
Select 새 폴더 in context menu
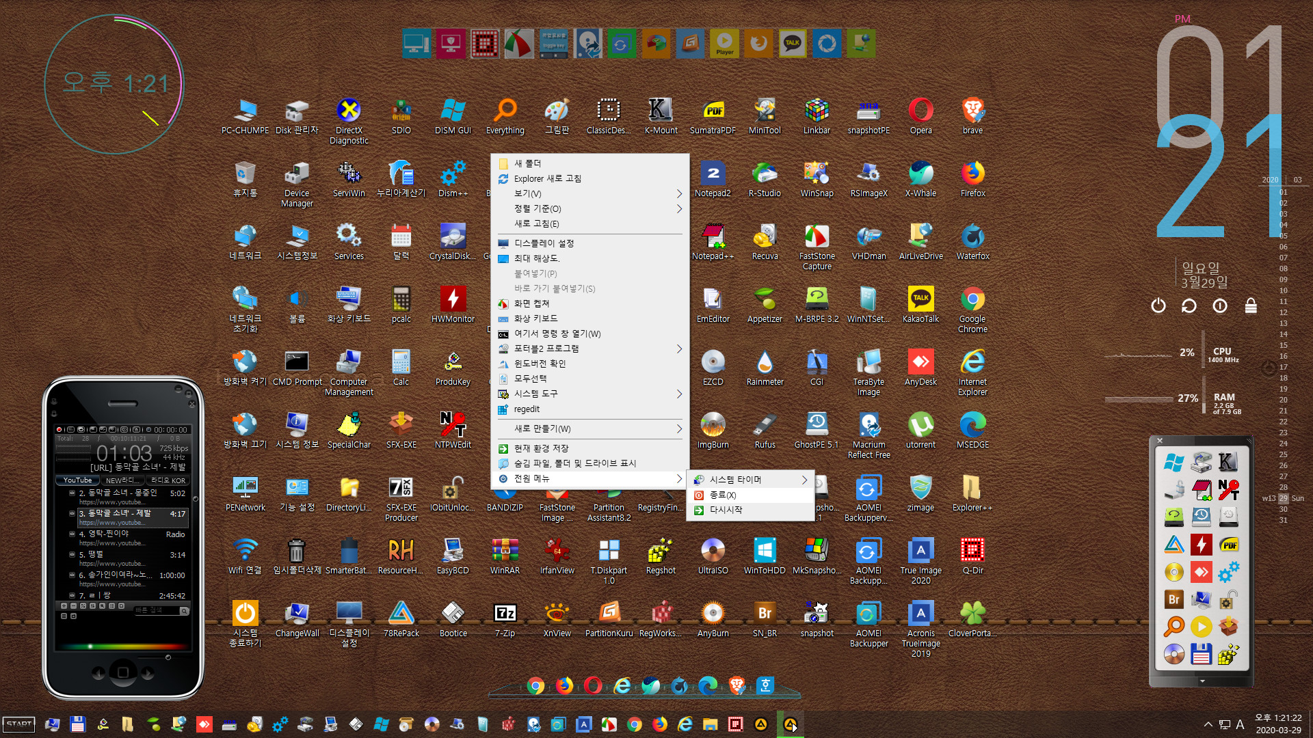click(589, 163)
